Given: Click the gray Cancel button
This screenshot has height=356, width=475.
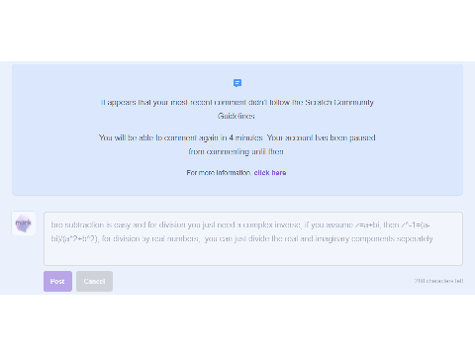Looking at the screenshot, I should coord(94,281).
